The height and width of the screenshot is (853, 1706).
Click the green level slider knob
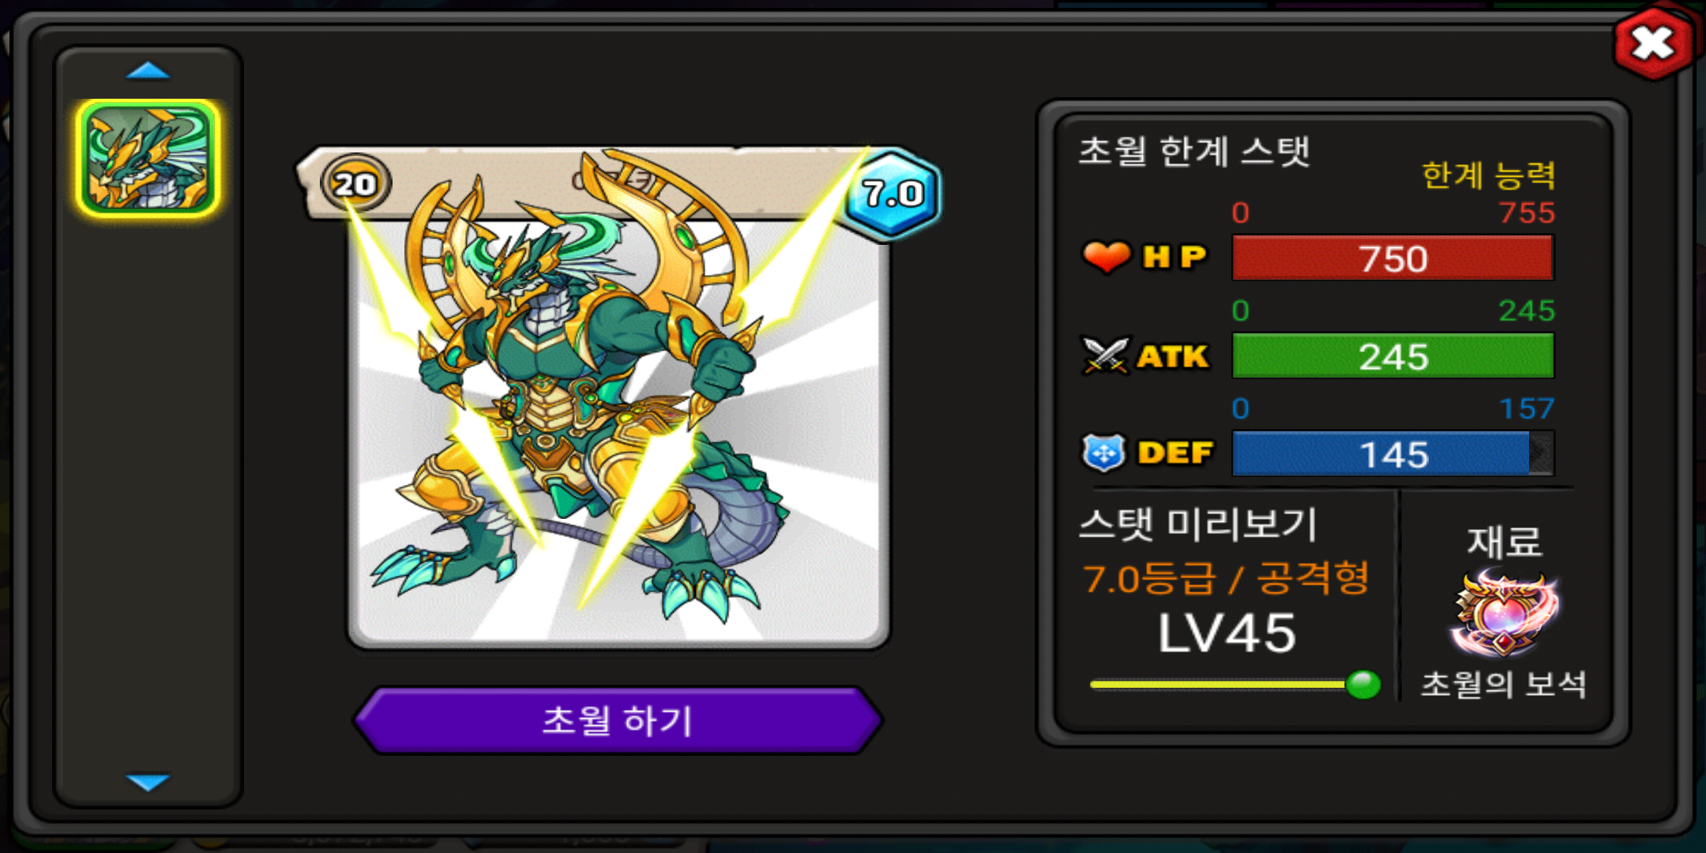coord(1362,684)
